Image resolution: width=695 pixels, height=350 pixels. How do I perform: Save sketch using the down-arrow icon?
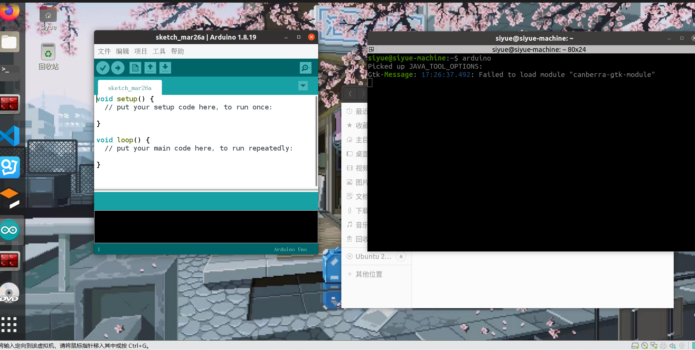pos(165,68)
